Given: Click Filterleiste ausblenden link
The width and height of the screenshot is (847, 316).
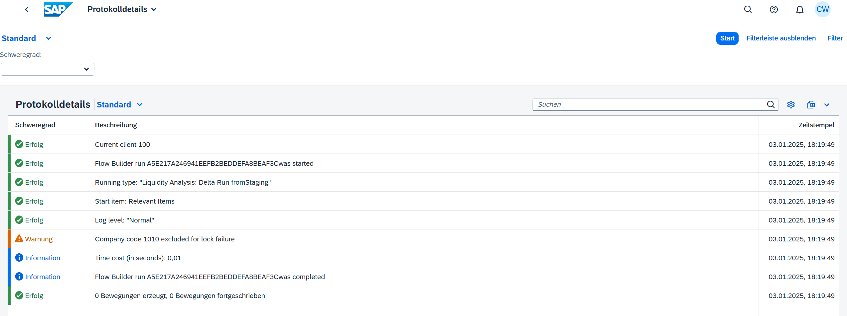Looking at the screenshot, I should pos(781,38).
